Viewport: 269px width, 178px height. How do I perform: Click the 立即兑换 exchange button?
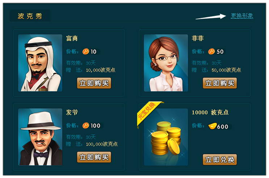[220, 160]
